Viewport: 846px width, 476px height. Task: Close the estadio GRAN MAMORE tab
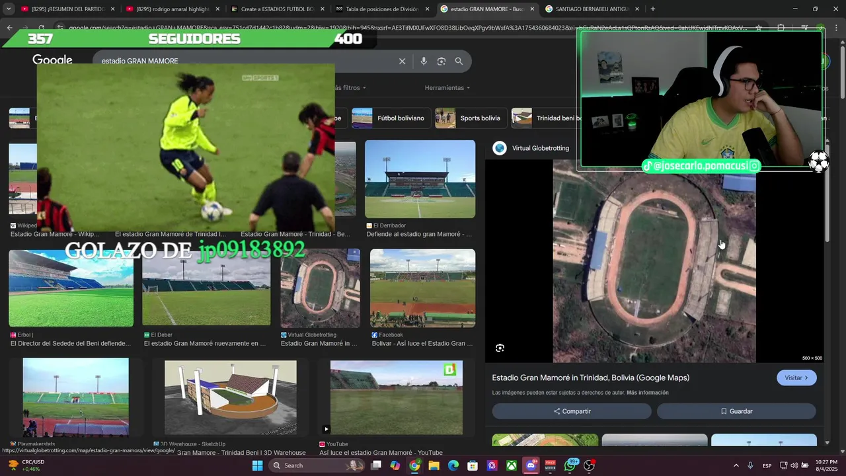pos(532,9)
